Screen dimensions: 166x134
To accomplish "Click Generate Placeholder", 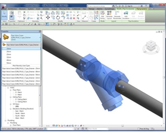I will coord(117,15).
